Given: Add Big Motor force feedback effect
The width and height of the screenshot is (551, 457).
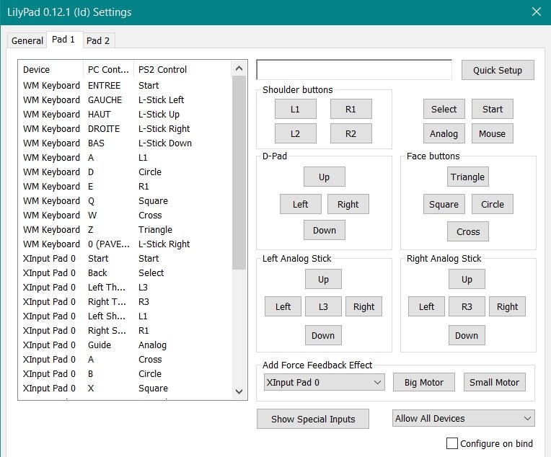Looking at the screenshot, I should pos(424,382).
